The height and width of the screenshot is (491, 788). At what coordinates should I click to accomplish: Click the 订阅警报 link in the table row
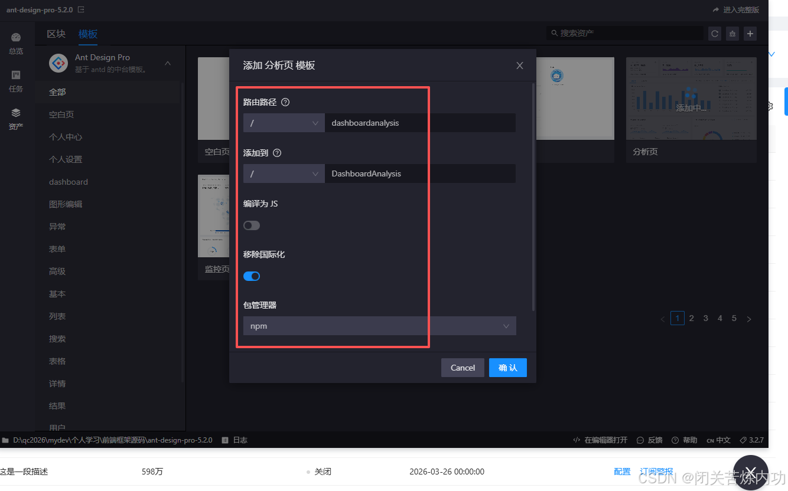[x=656, y=472]
